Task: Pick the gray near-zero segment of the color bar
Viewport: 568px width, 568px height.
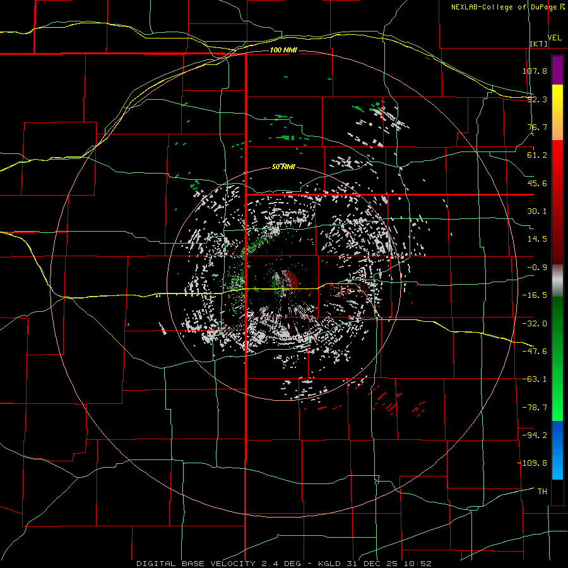Action: (557, 281)
